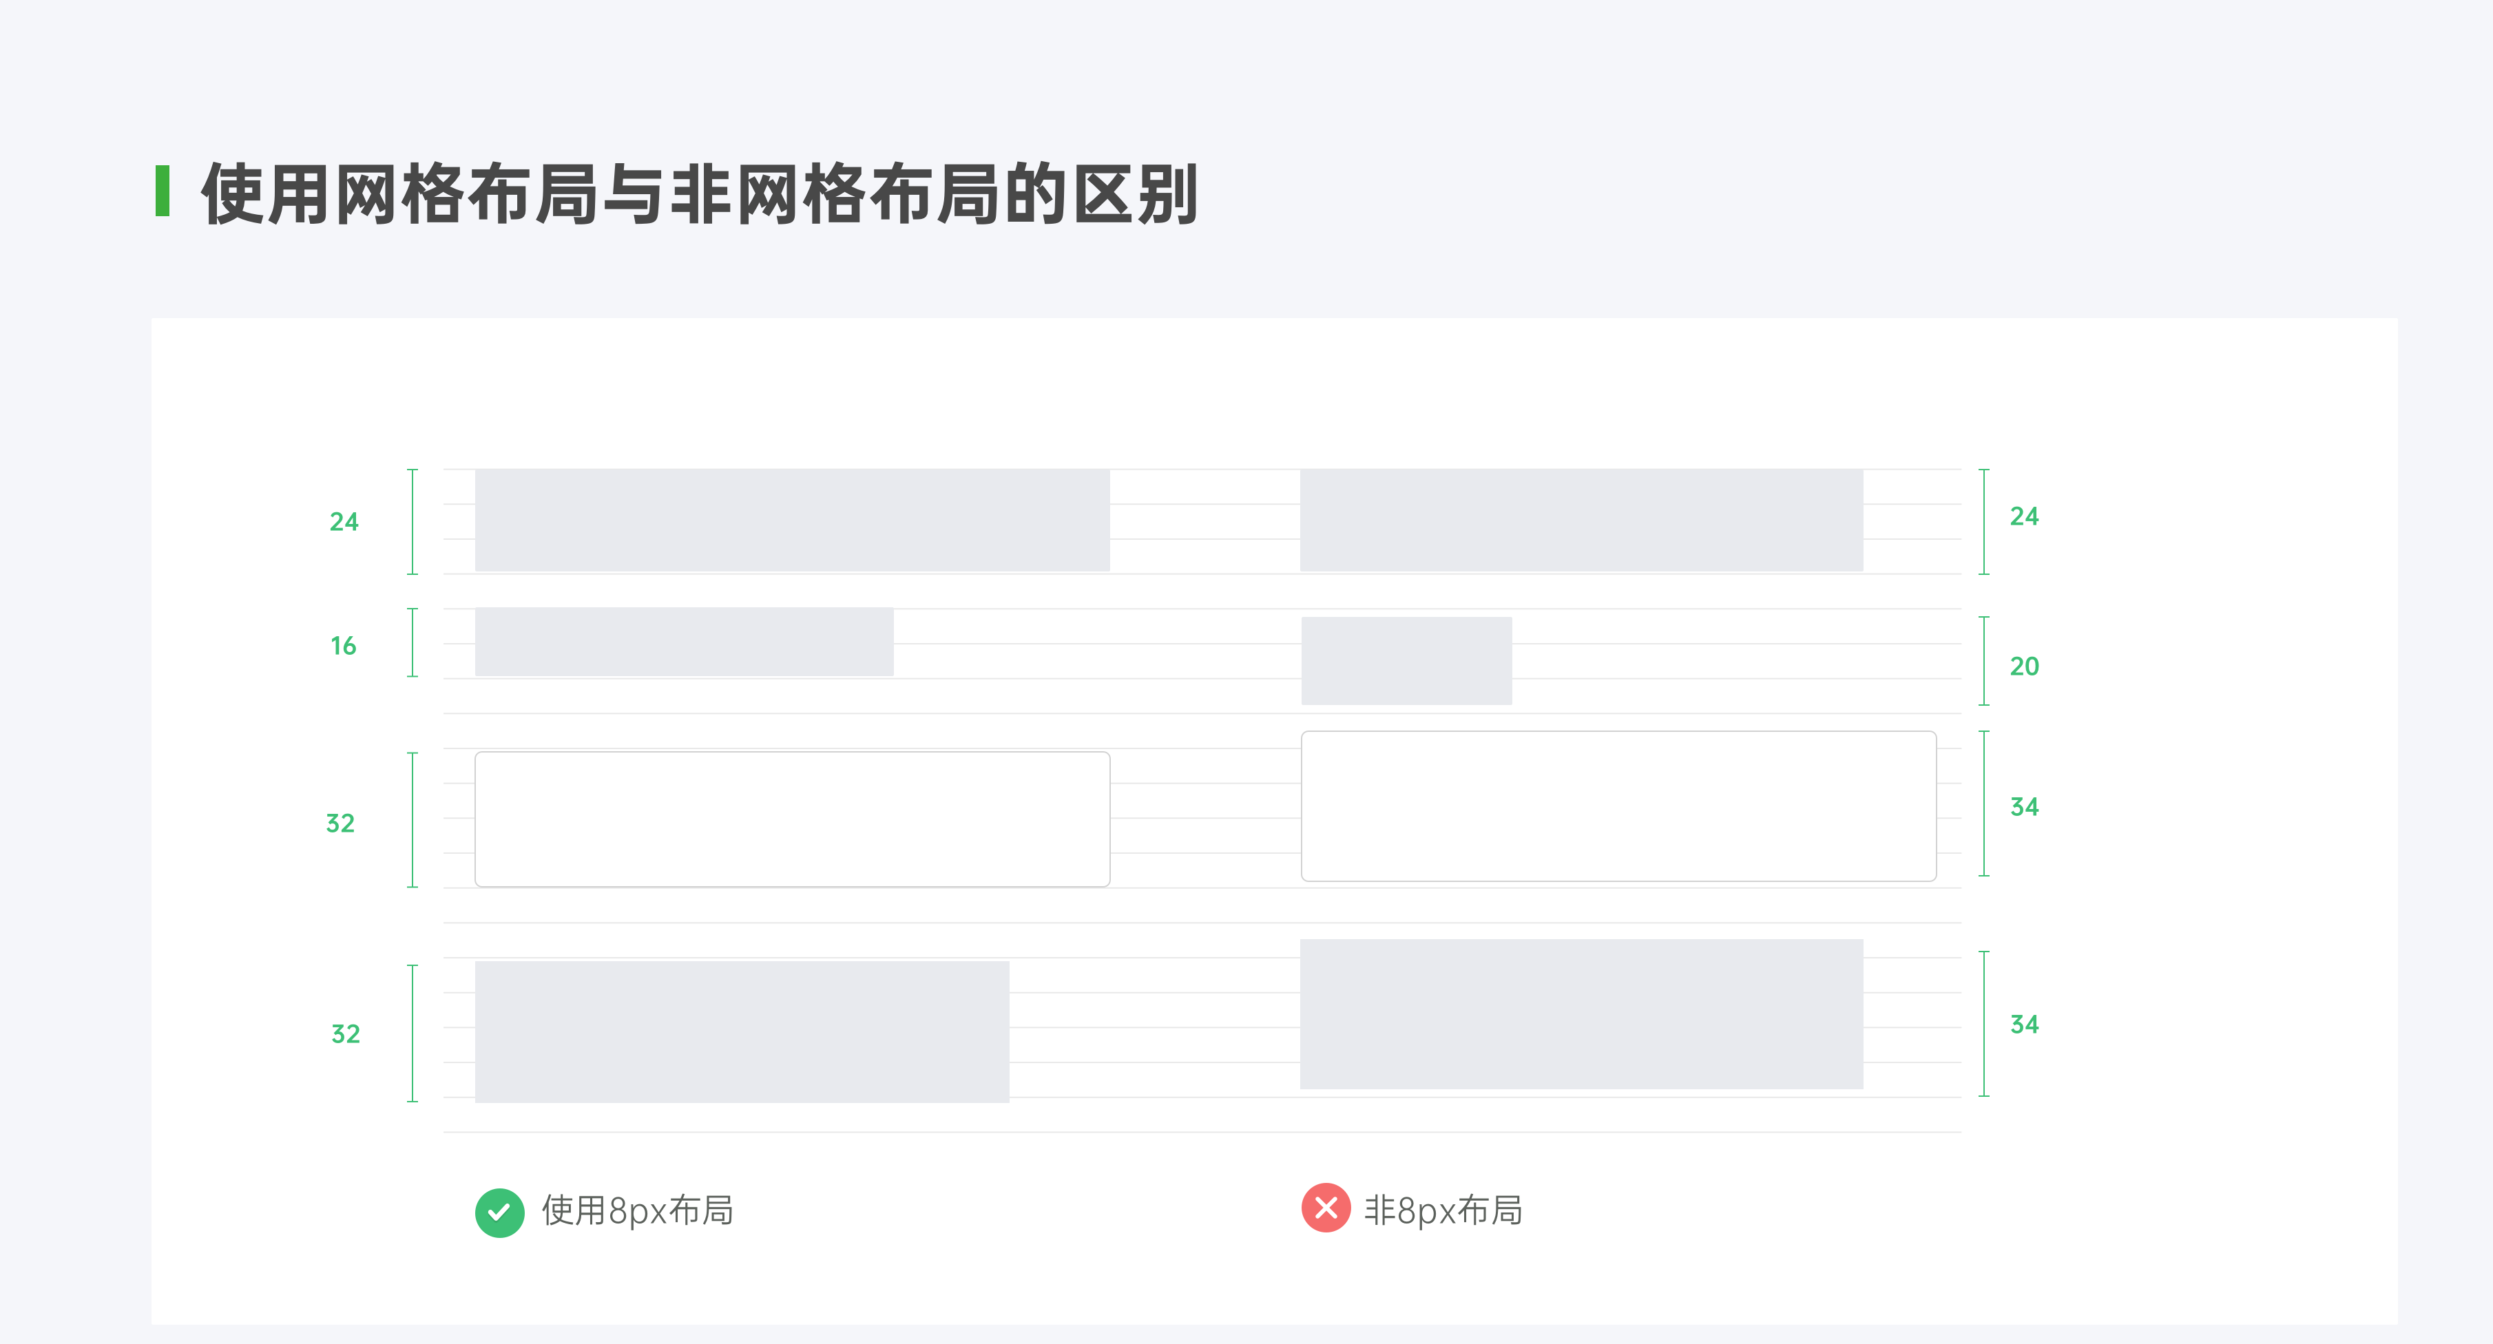Click the green checkmark circle icon
The height and width of the screenshot is (1344, 2493).
tap(499, 1211)
